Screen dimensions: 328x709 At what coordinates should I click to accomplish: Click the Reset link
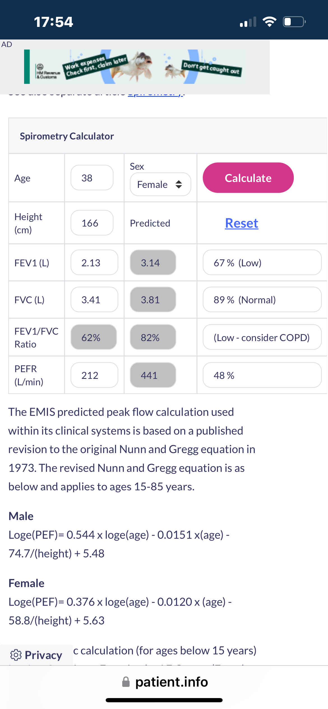pos(241,223)
